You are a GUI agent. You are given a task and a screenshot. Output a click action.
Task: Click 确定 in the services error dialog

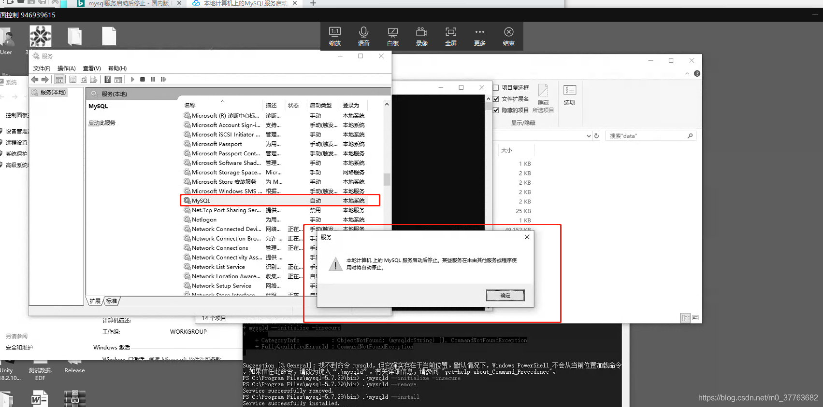[x=505, y=295]
